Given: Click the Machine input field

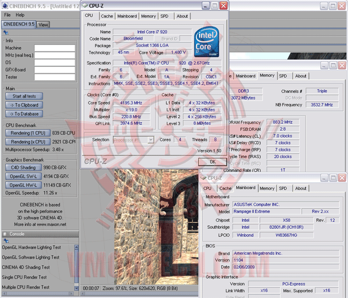Looking at the screenshot, I should 55,48.
